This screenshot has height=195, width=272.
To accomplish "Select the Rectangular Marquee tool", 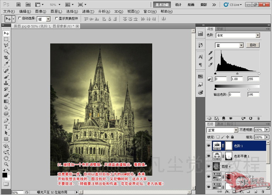I will tap(6, 39).
